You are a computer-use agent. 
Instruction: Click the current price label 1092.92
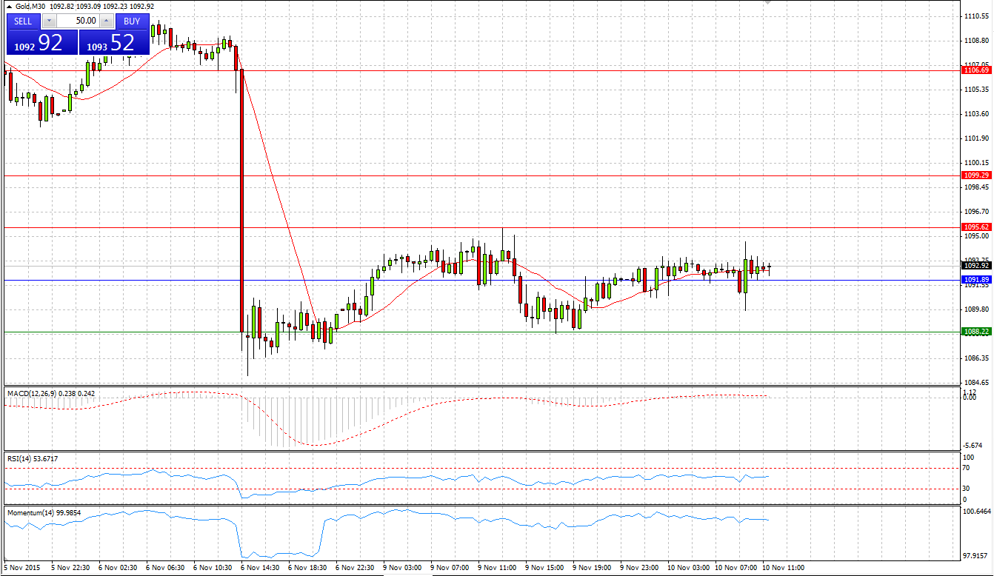click(x=976, y=265)
